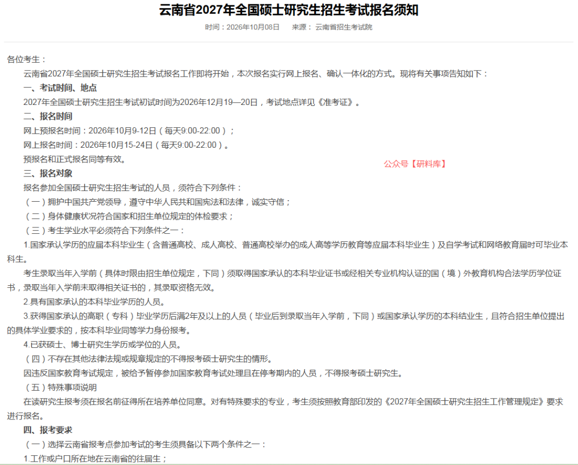The image size is (578, 465).
Task: Click the subheading "（五）特殊事项说明"
Action: pos(60,387)
